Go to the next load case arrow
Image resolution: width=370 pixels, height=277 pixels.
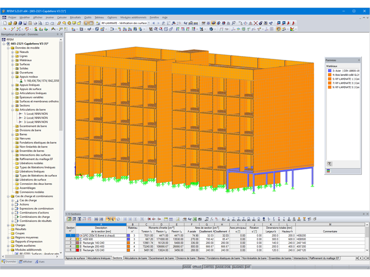click(159, 23)
